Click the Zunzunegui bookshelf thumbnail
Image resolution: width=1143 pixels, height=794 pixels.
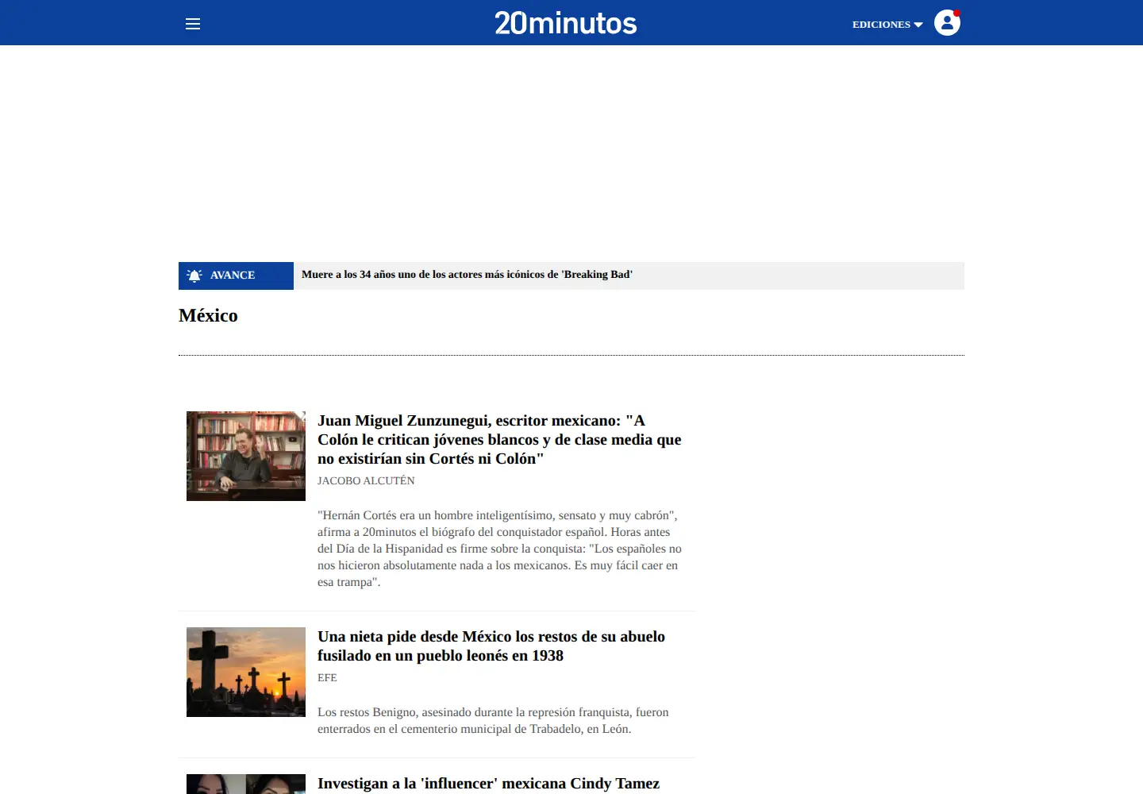[246, 456]
